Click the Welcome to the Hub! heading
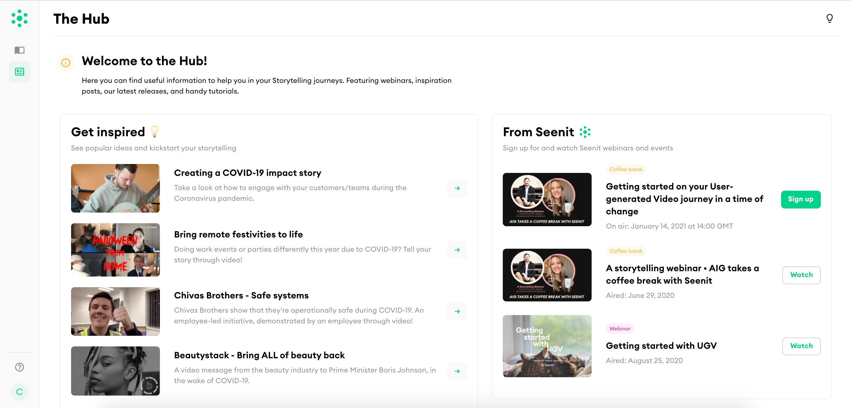 click(x=144, y=61)
